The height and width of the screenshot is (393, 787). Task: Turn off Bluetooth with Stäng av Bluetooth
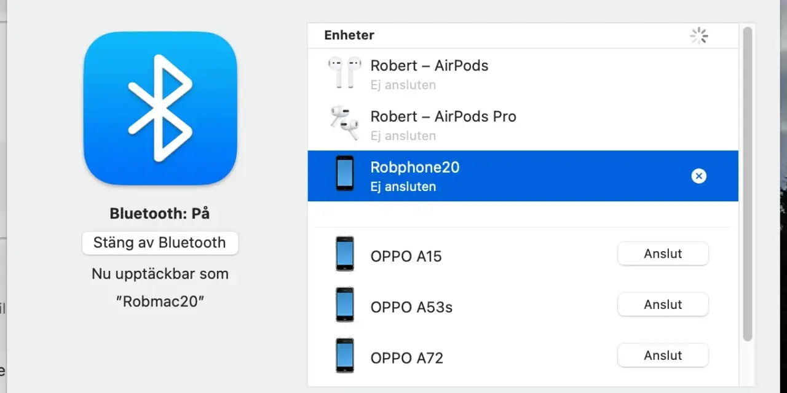(160, 243)
